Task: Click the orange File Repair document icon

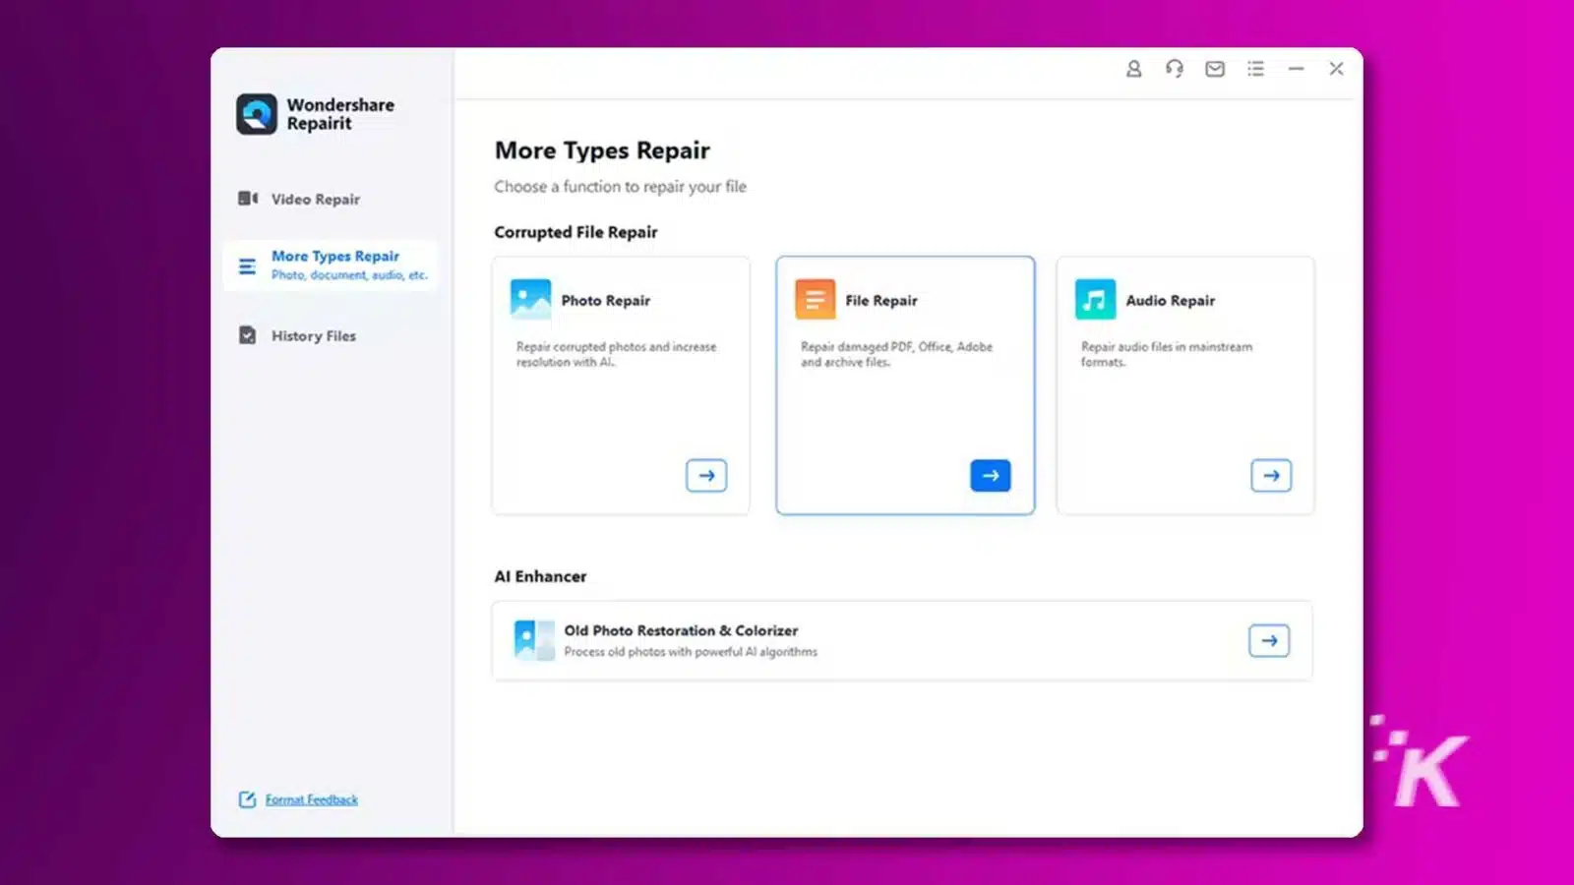Action: [815, 299]
